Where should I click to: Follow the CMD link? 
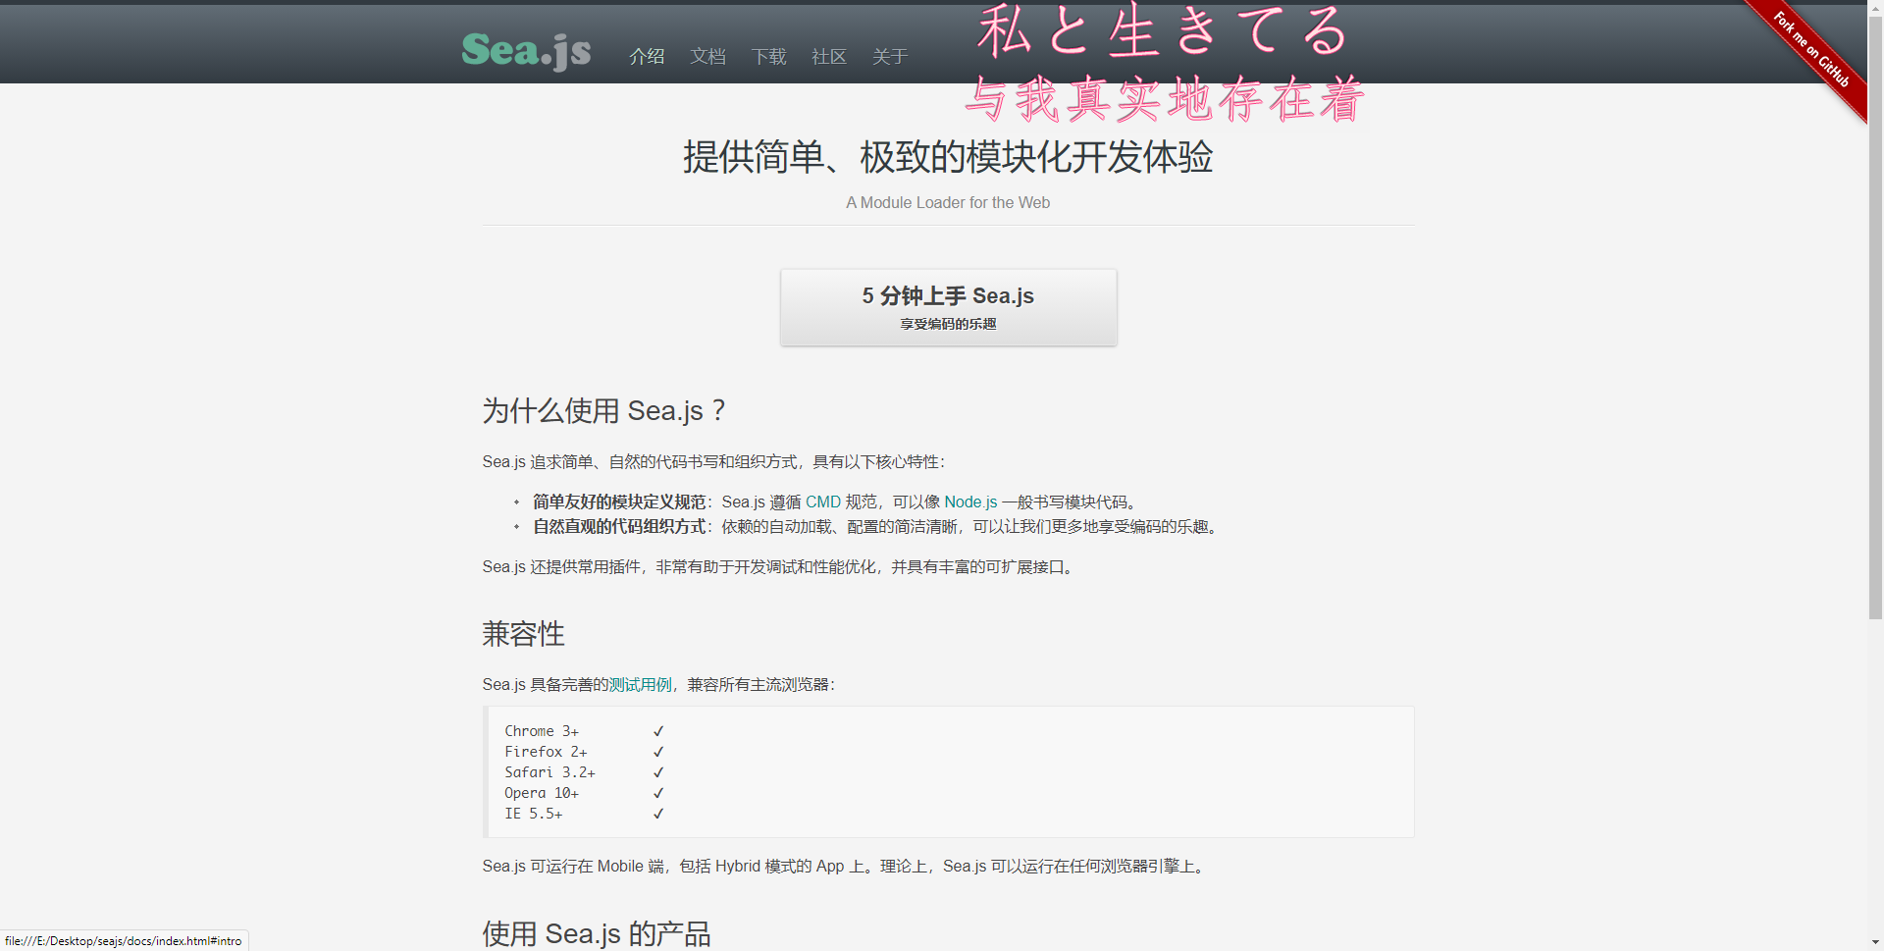[823, 502]
